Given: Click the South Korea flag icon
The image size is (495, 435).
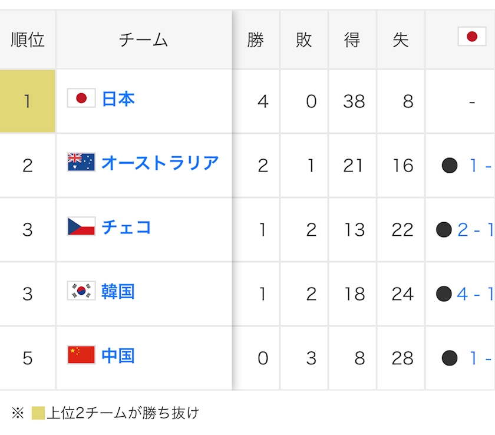Looking at the screenshot, I should click(x=81, y=291).
